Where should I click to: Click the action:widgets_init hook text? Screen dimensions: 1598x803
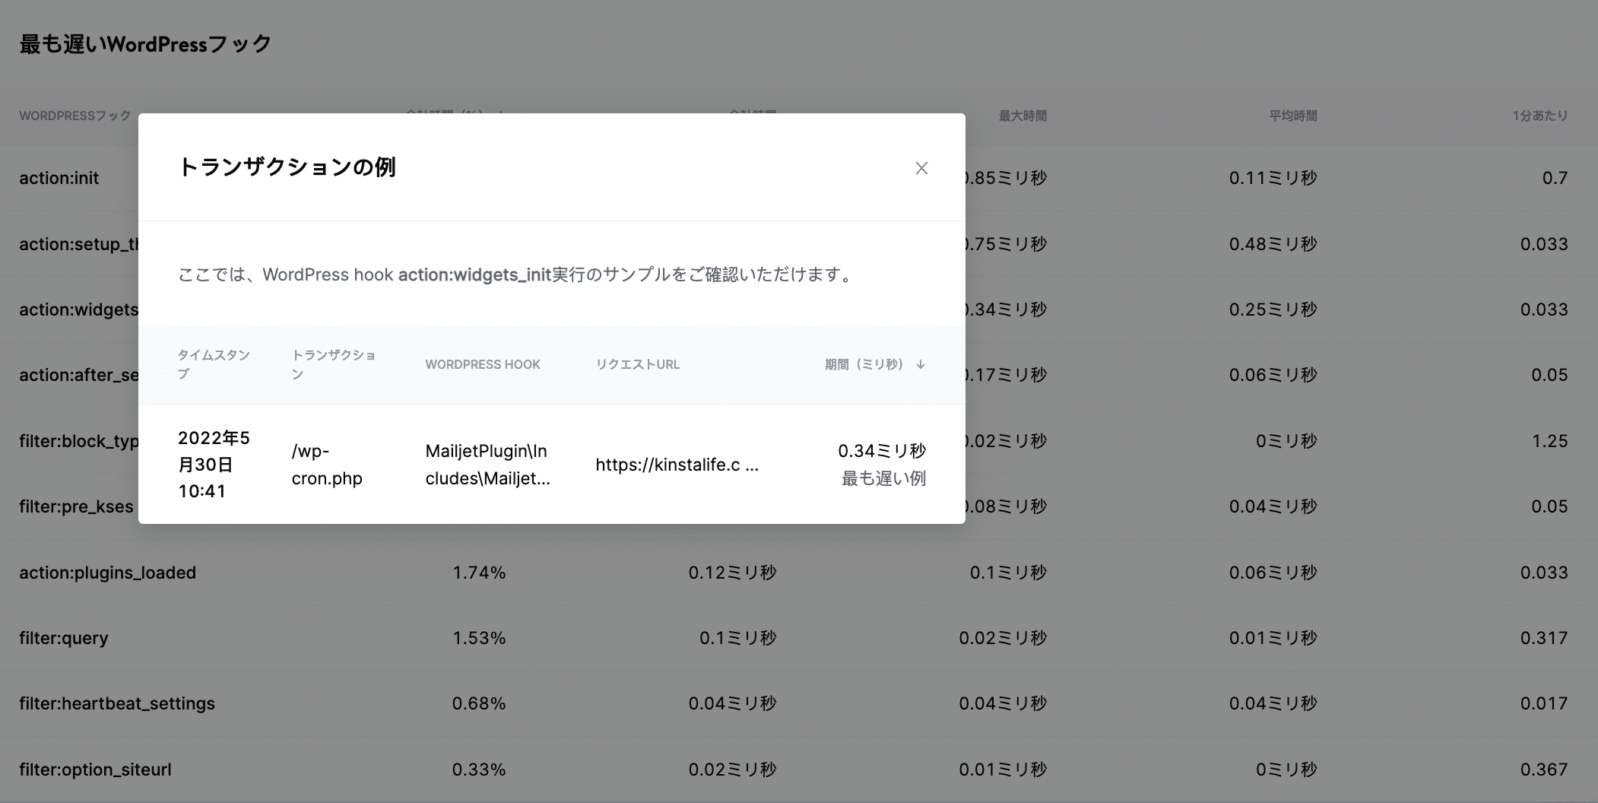click(475, 275)
